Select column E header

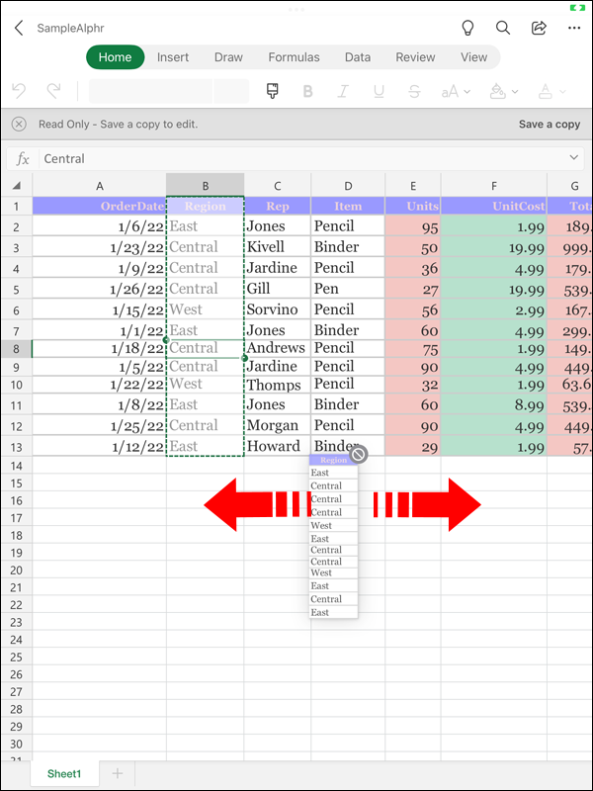(x=413, y=186)
